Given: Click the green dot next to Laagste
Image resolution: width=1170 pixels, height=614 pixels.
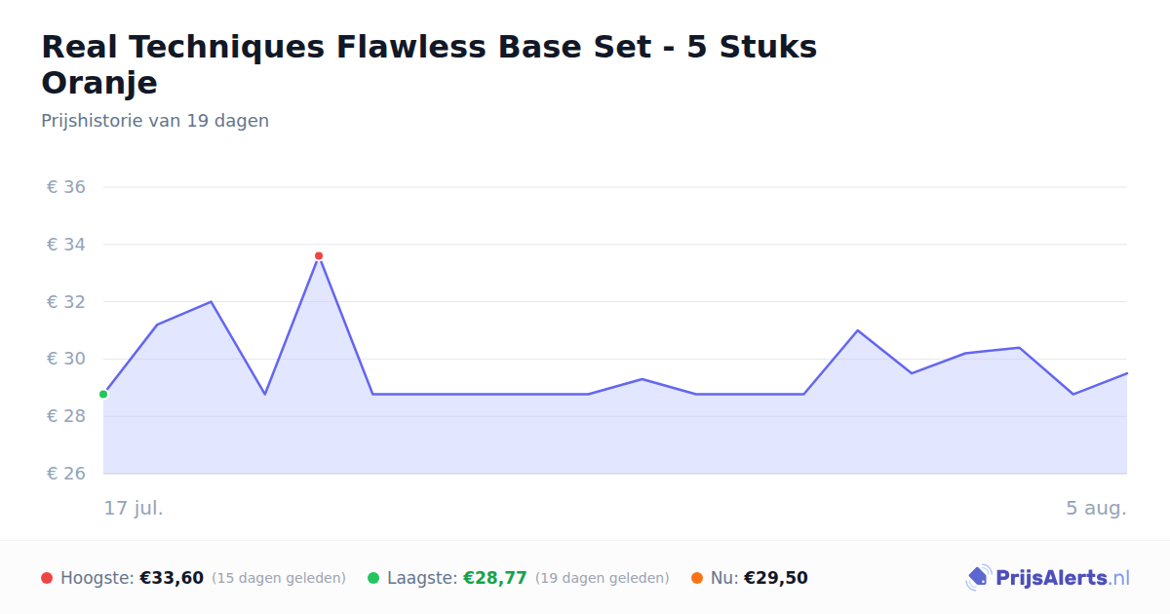Looking at the screenshot, I should pos(373,578).
